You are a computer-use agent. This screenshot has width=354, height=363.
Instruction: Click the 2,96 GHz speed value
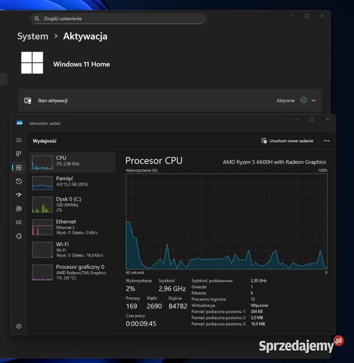(172, 289)
